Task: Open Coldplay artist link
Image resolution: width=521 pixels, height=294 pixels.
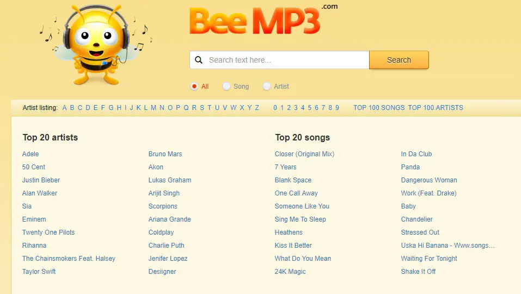Action: (161, 232)
